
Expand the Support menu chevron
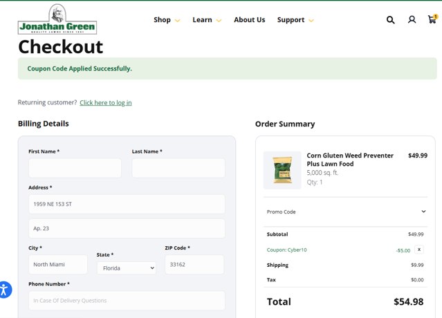[311, 21]
